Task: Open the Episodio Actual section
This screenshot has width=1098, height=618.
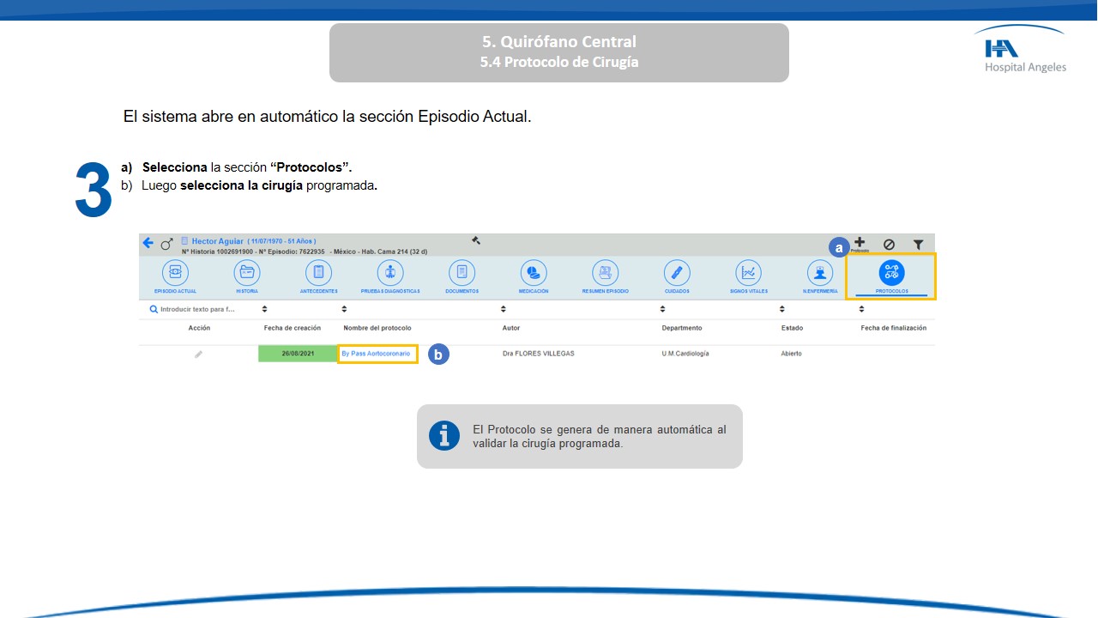Action: 175,273
